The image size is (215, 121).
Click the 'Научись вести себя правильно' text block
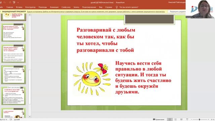coord(143,78)
